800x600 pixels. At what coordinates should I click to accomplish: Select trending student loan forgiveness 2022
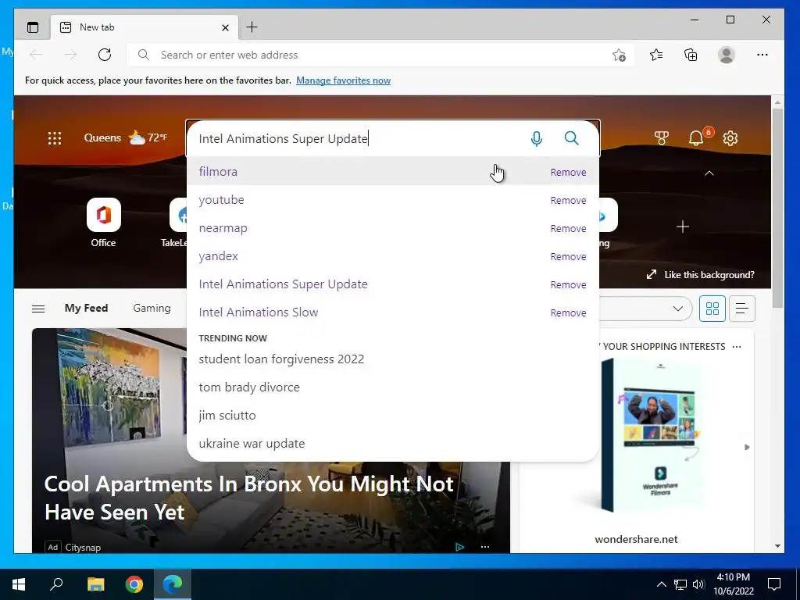[x=393, y=359]
